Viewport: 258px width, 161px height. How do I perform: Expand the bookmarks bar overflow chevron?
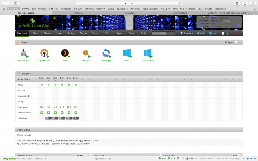click(x=255, y=9)
